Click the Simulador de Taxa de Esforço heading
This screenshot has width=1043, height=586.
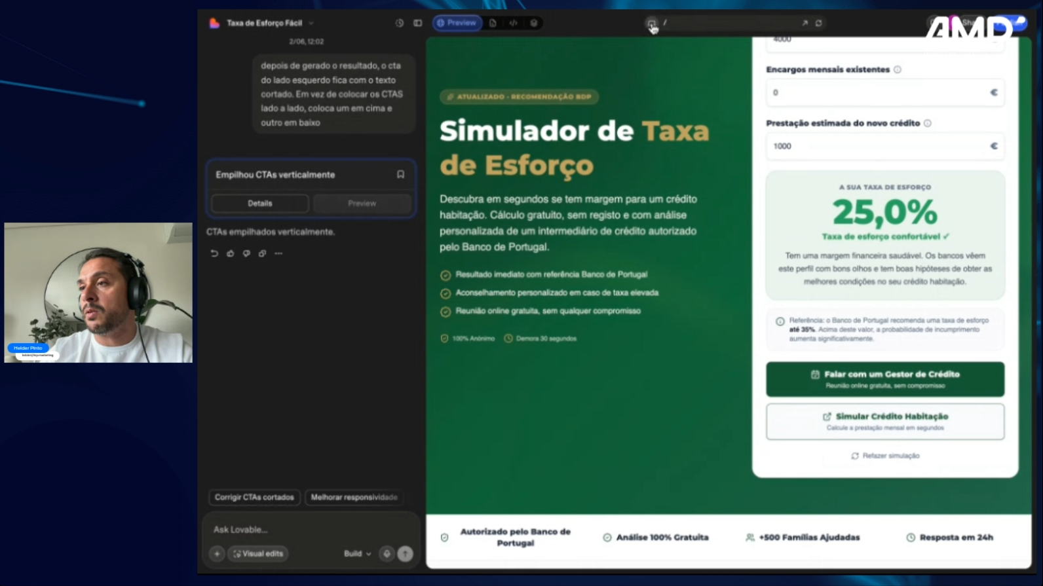point(575,148)
